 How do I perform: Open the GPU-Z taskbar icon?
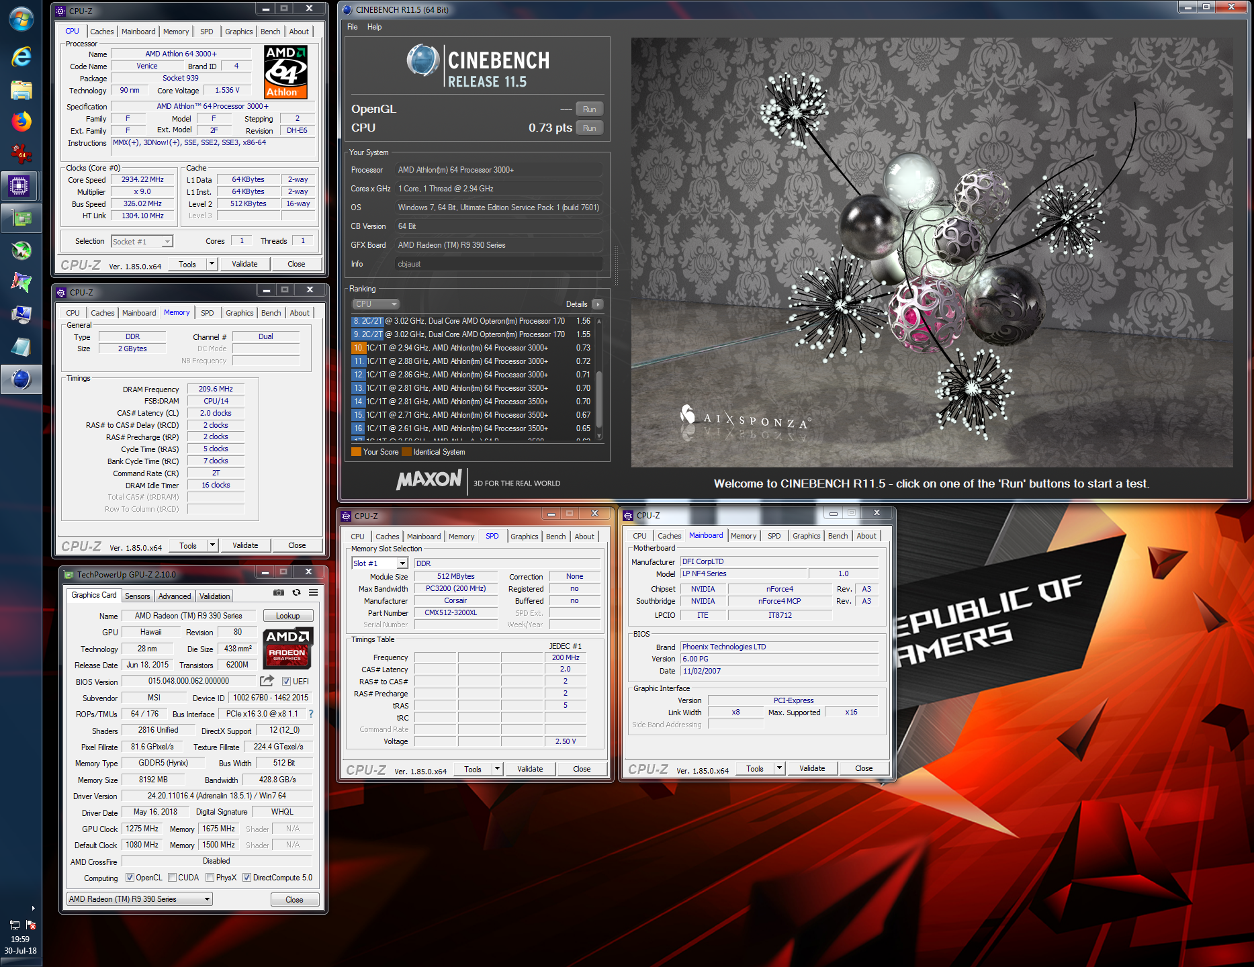pyautogui.click(x=21, y=218)
